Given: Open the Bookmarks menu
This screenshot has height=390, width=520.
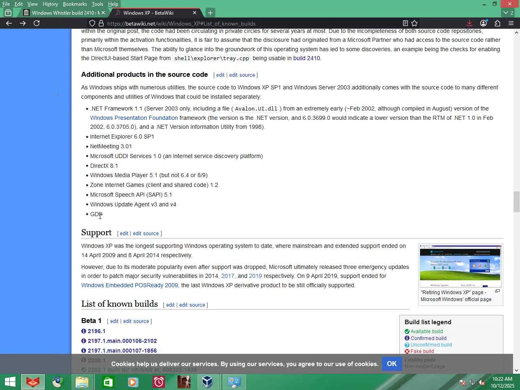Looking at the screenshot, I should tap(75, 4).
